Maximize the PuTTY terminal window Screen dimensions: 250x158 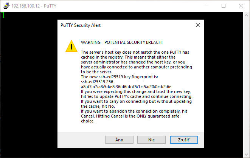pos(224,6)
